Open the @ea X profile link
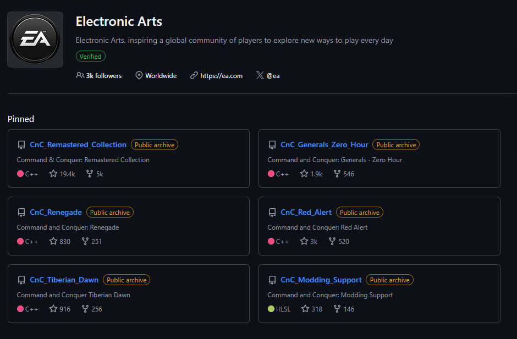The image size is (517, 339). [x=273, y=76]
